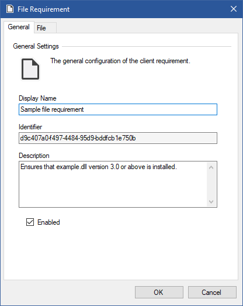Select the General tab
This screenshot has width=243, height=306.
pyautogui.click(x=19, y=27)
